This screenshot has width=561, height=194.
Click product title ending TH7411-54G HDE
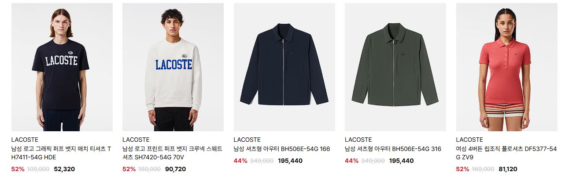(62, 153)
